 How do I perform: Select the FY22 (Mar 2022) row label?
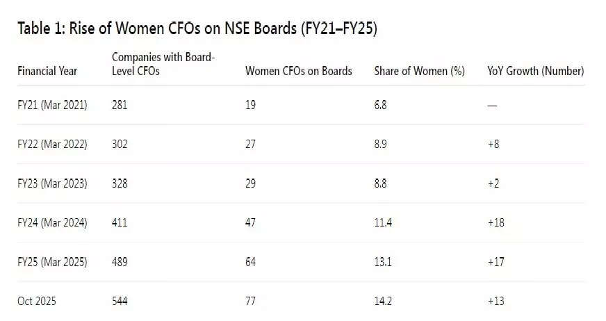pyautogui.click(x=52, y=144)
